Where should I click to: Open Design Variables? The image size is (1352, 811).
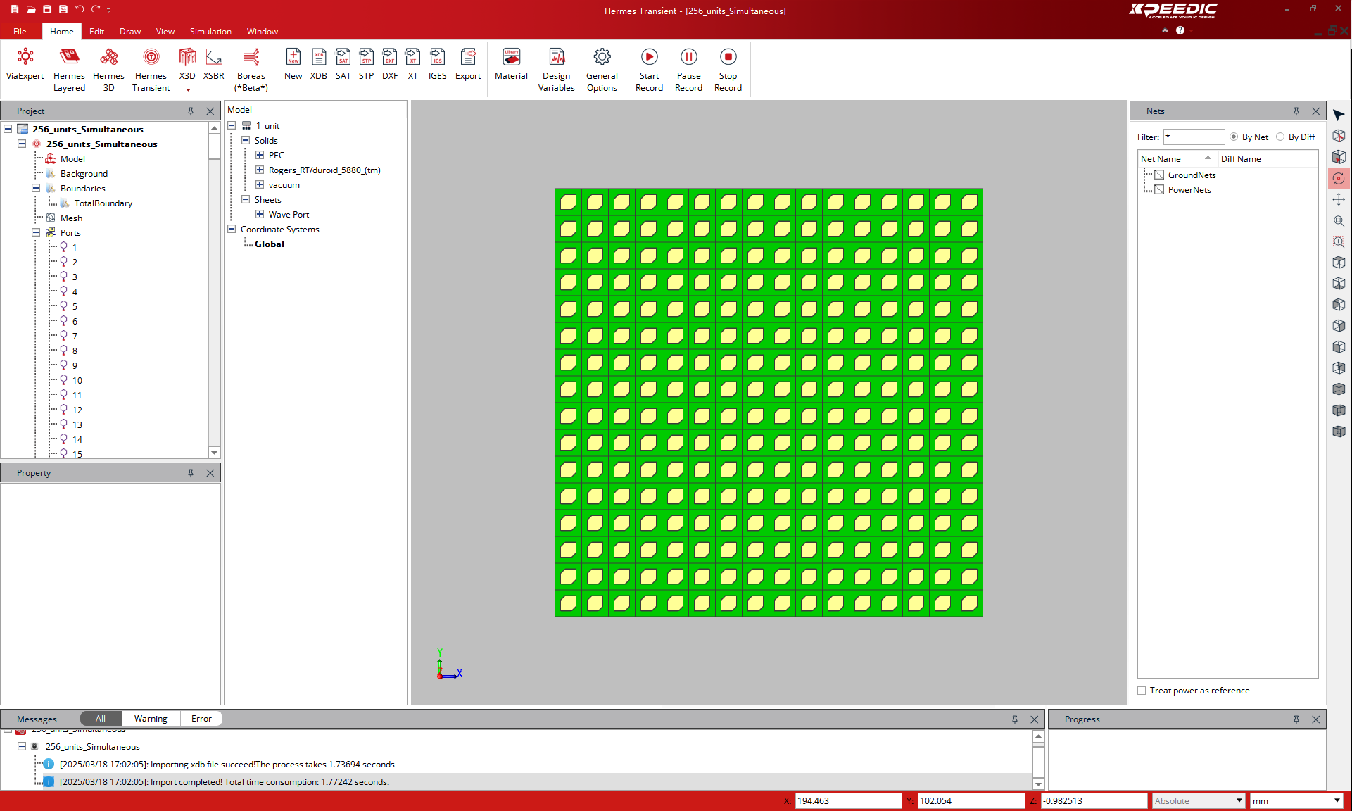click(556, 70)
